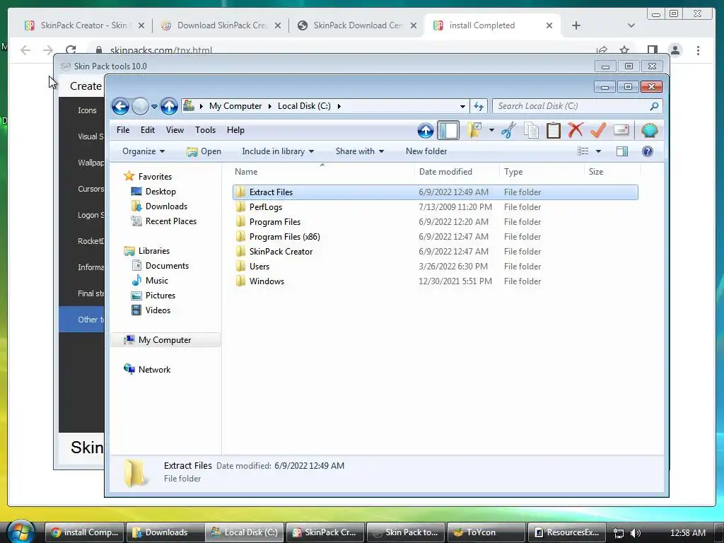Sort by the Size column header
724x543 pixels.
click(612, 172)
